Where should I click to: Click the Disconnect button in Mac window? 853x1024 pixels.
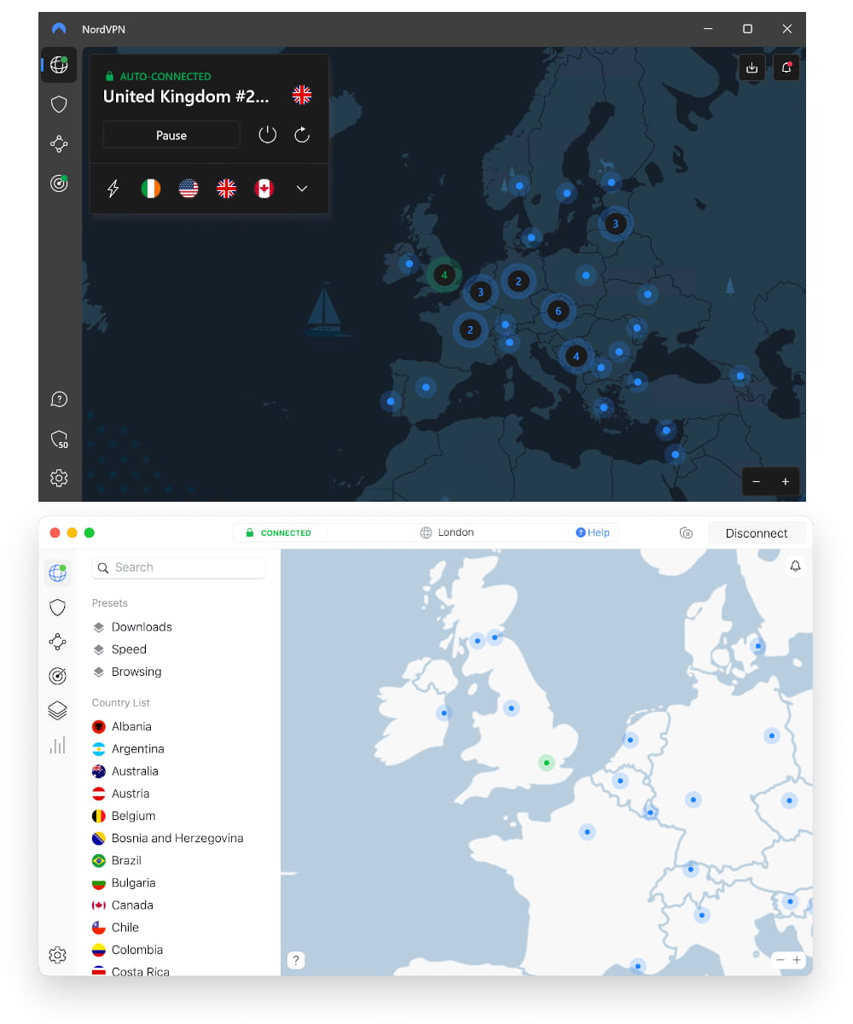[x=757, y=533]
